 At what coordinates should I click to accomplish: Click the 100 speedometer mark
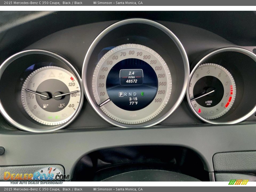tap(147, 57)
